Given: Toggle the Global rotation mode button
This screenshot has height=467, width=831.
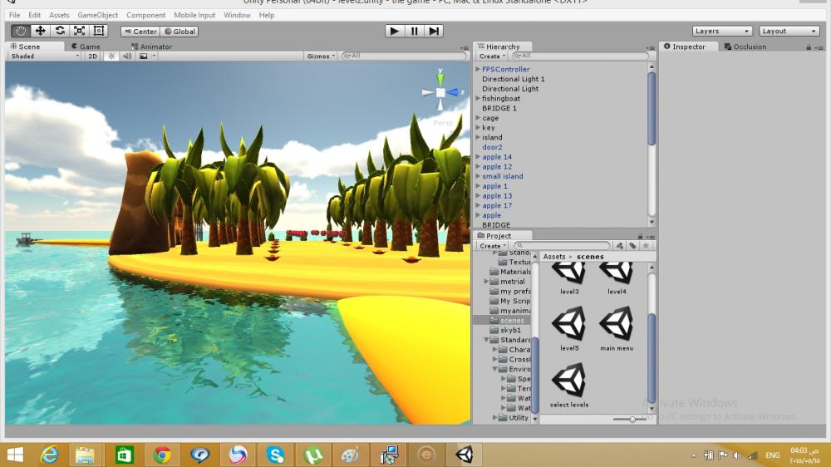Looking at the screenshot, I should pyautogui.click(x=179, y=32).
